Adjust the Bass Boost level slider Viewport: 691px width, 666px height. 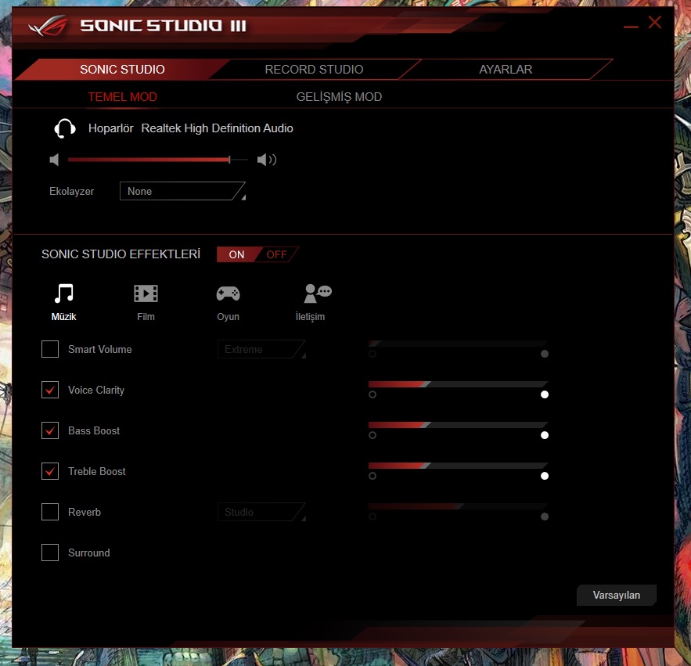pos(459,425)
